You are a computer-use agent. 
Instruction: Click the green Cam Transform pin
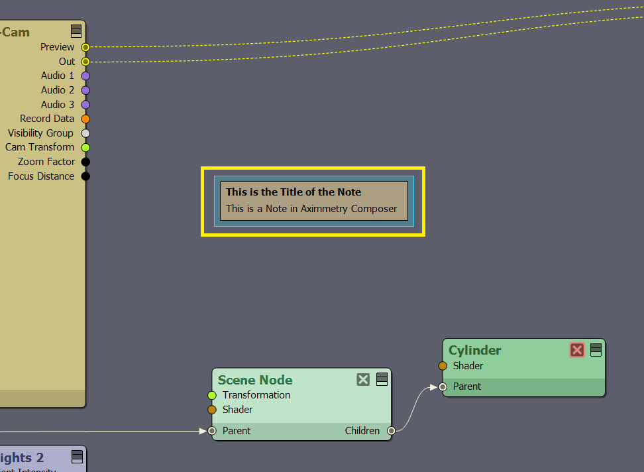[85, 147]
